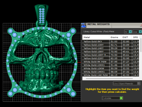This screenshot has height=107, width=142.
Task: Select the White Gold:14KX1 row
Action: tap(111, 72)
